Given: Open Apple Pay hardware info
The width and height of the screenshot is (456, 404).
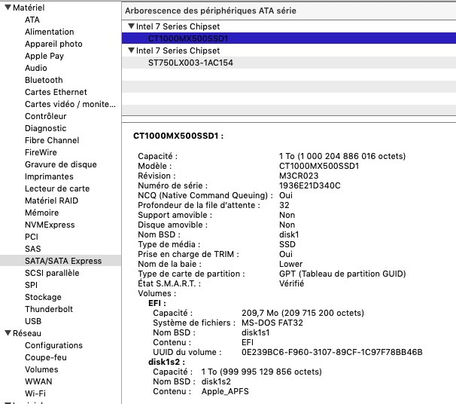Looking at the screenshot, I should pos(44,56).
